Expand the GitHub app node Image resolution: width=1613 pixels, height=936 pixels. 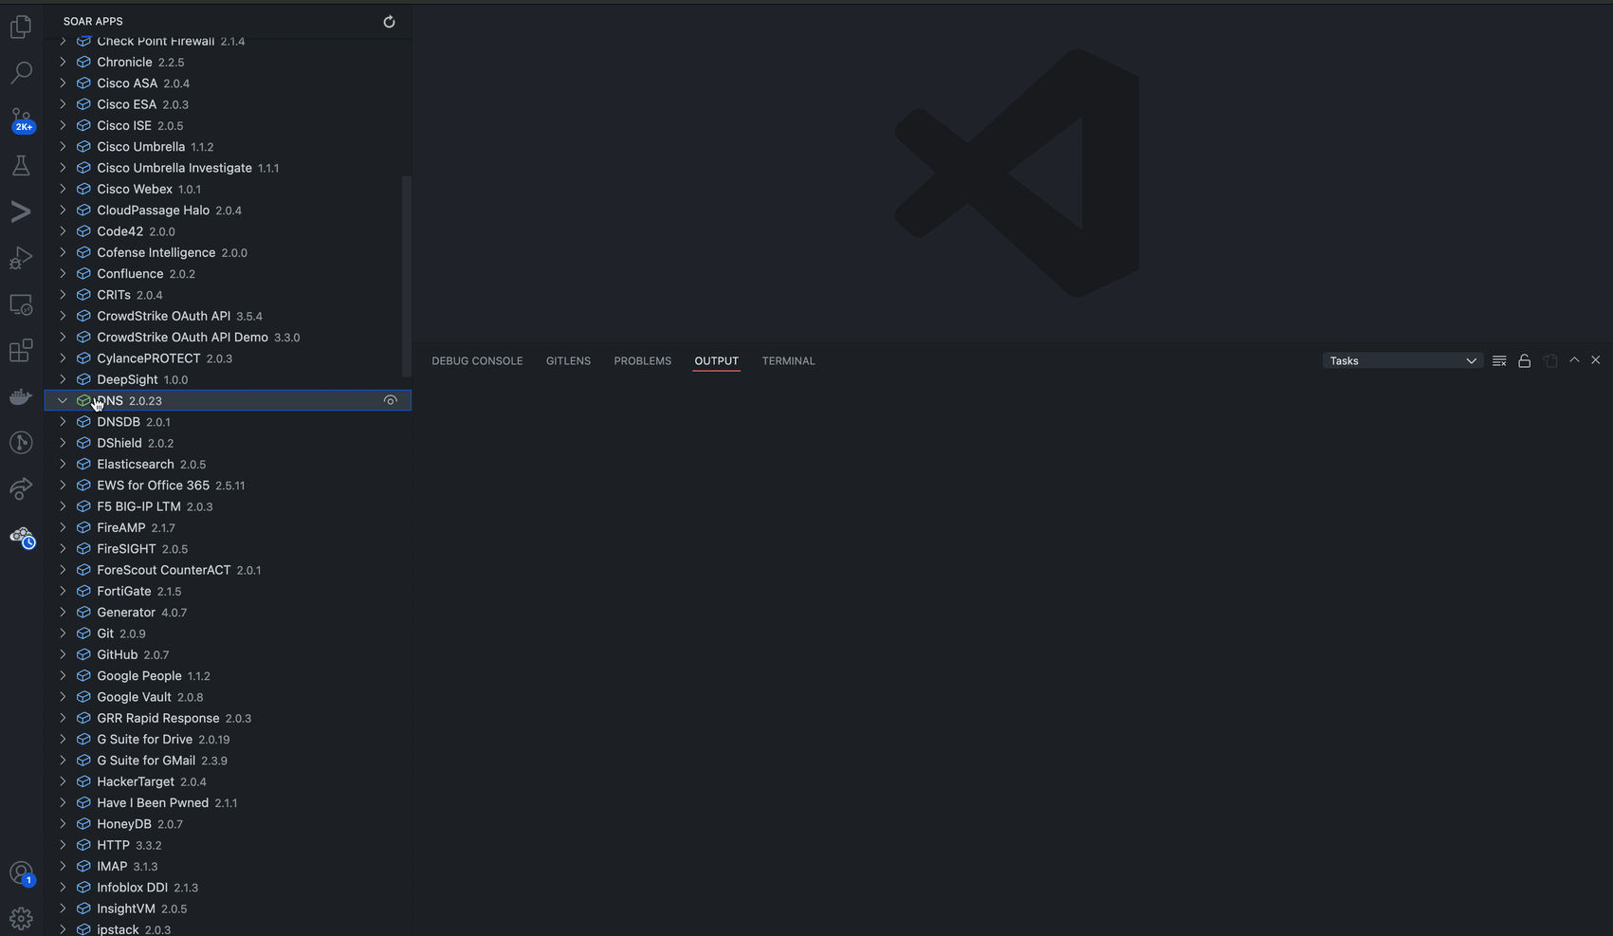63,654
